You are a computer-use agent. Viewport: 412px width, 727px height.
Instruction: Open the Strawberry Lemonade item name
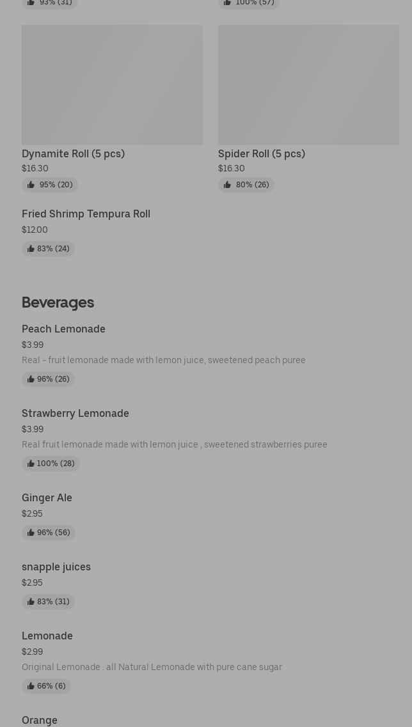point(75,413)
